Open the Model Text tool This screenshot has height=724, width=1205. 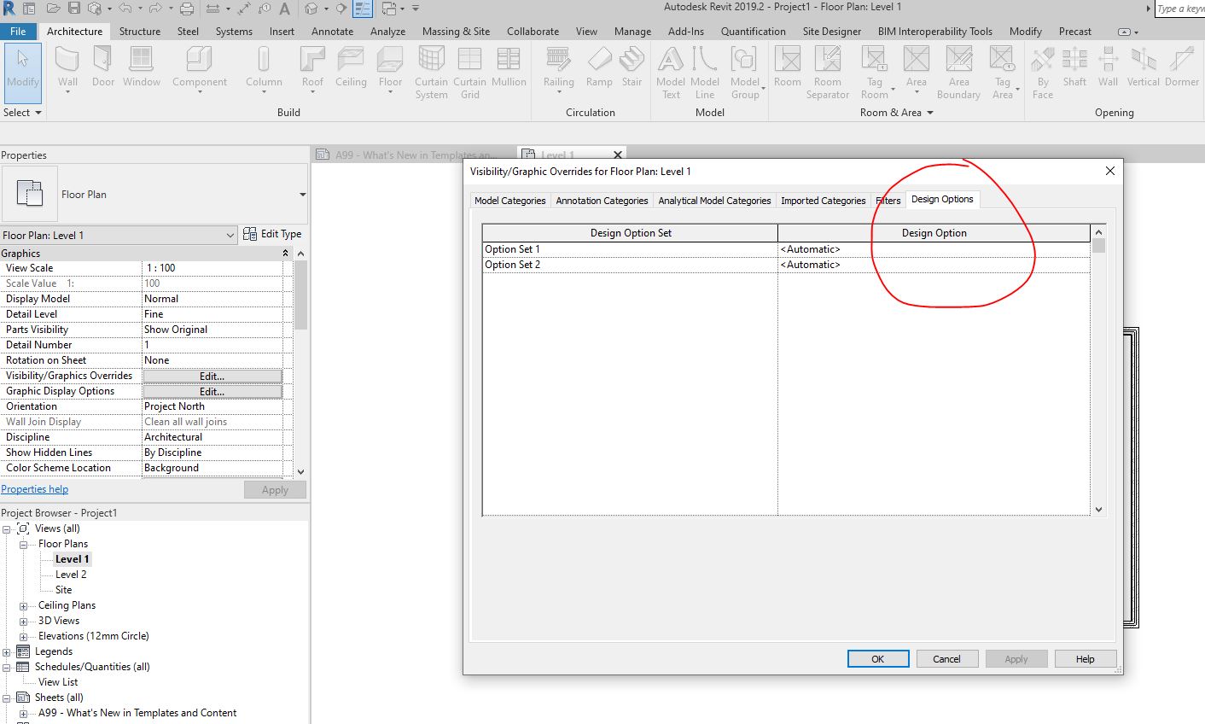point(671,73)
